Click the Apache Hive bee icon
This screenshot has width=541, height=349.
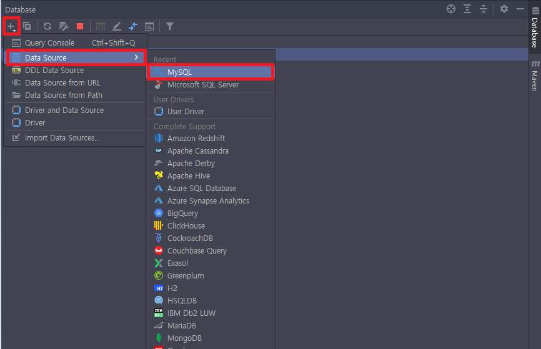[x=159, y=175]
